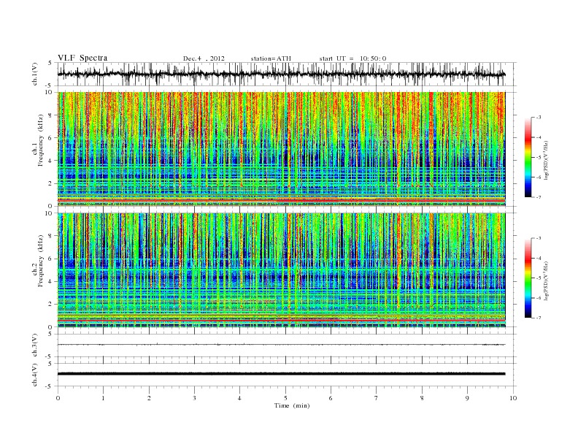Click the "ch.3(V)" axis label
578x447 pixels.
[35, 345]
